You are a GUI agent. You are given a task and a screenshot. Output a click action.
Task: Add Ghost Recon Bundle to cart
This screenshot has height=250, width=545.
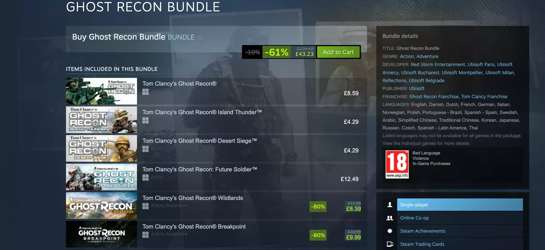click(x=338, y=52)
